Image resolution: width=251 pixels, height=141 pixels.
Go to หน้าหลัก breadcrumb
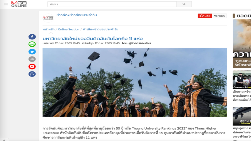coord(49,29)
